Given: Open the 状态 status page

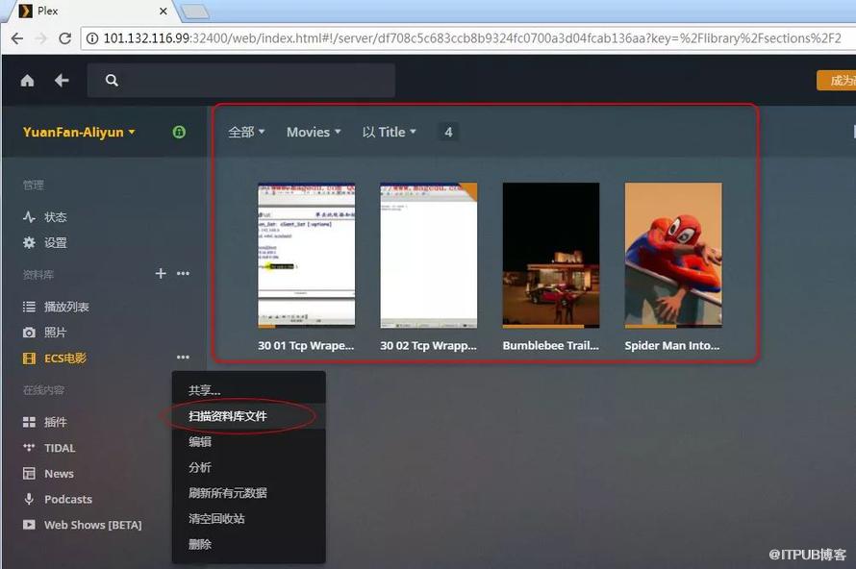Looking at the screenshot, I should tap(55, 217).
